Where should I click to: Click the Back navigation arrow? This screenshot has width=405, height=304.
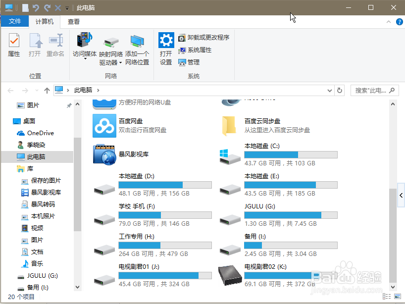pyautogui.click(x=10, y=91)
